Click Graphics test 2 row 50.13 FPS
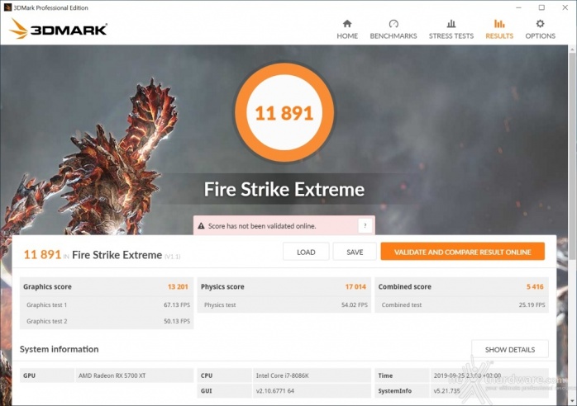The height and width of the screenshot is (406, 577). (x=107, y=321)
